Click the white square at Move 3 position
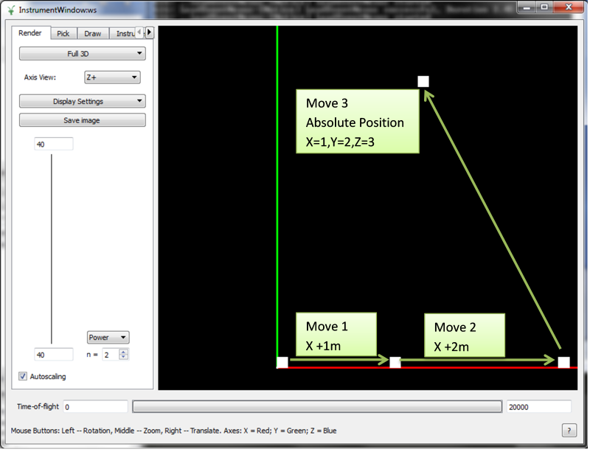This screenshot has height=452, width=590. (423, 82)
